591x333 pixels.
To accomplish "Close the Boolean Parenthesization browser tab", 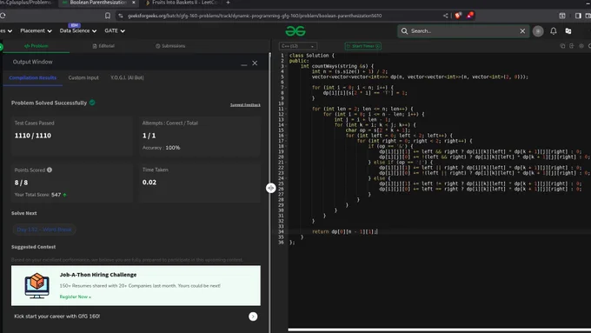I will [134, 3].
